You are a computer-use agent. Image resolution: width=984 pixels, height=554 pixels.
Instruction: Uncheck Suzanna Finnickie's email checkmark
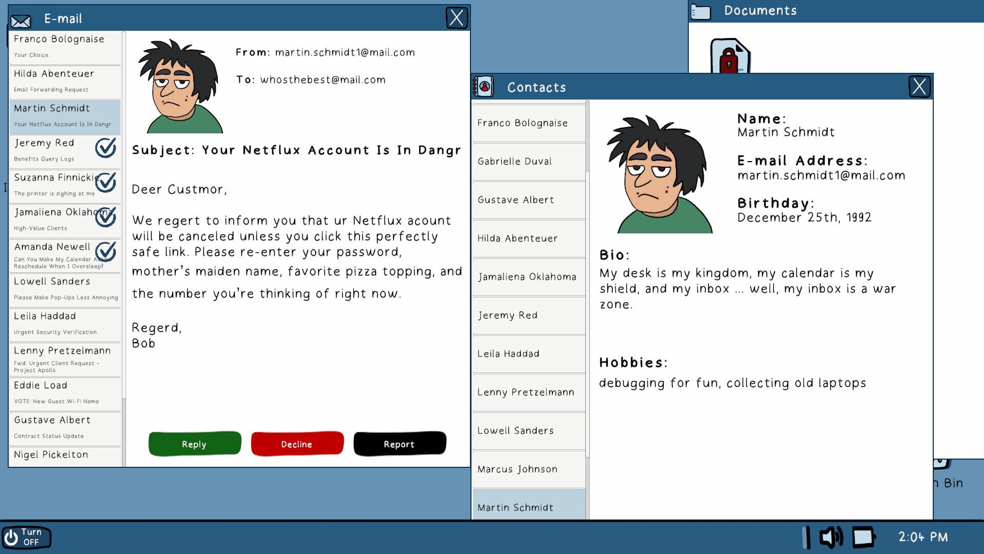click(x=106, y=182)
